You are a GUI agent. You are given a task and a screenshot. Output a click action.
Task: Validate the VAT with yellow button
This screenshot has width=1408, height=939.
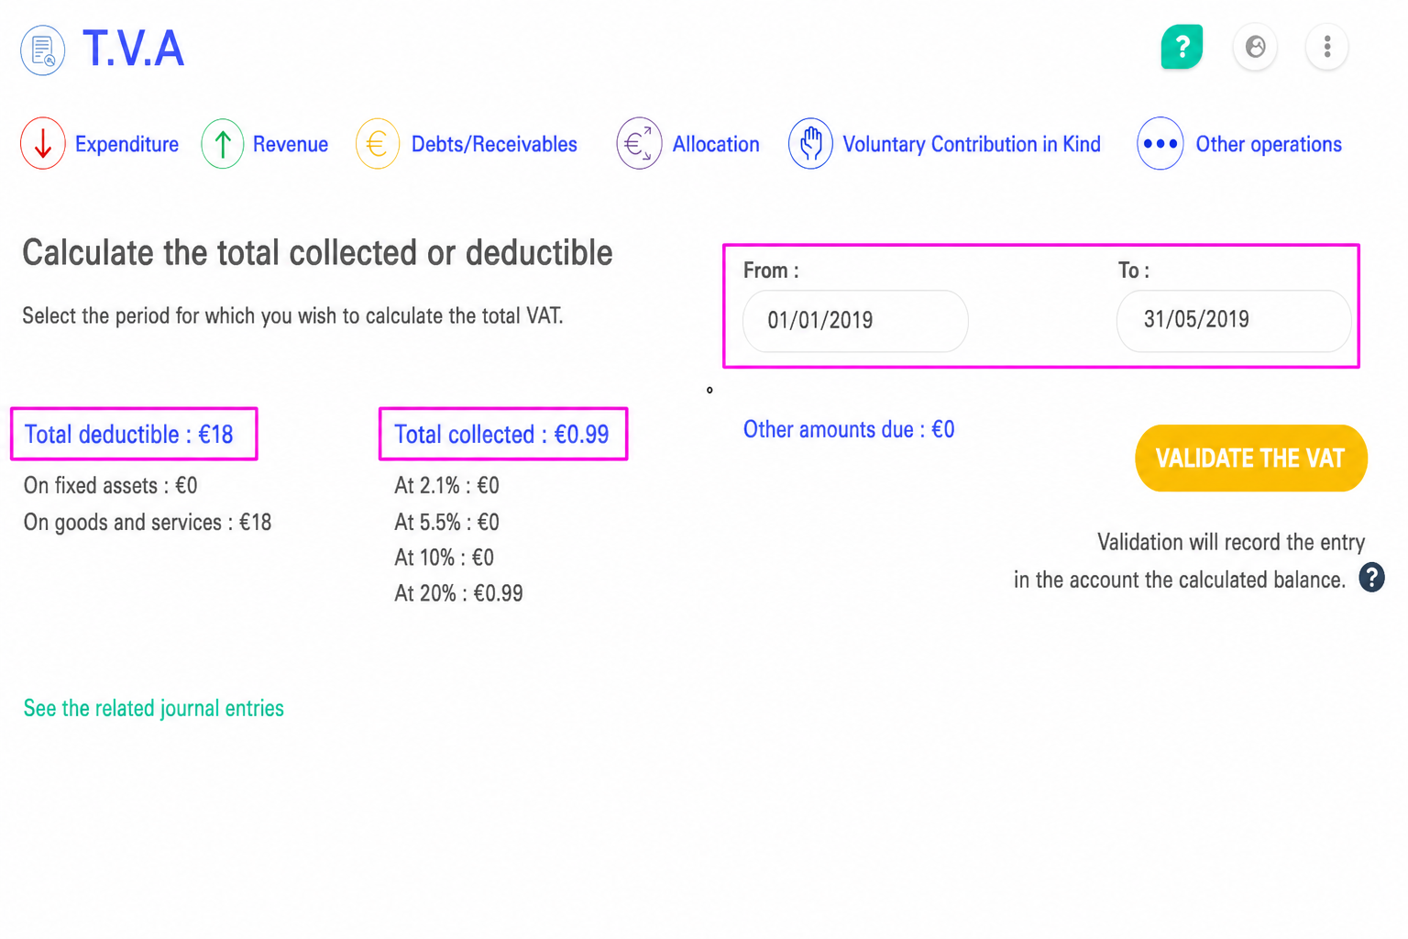1251,458
